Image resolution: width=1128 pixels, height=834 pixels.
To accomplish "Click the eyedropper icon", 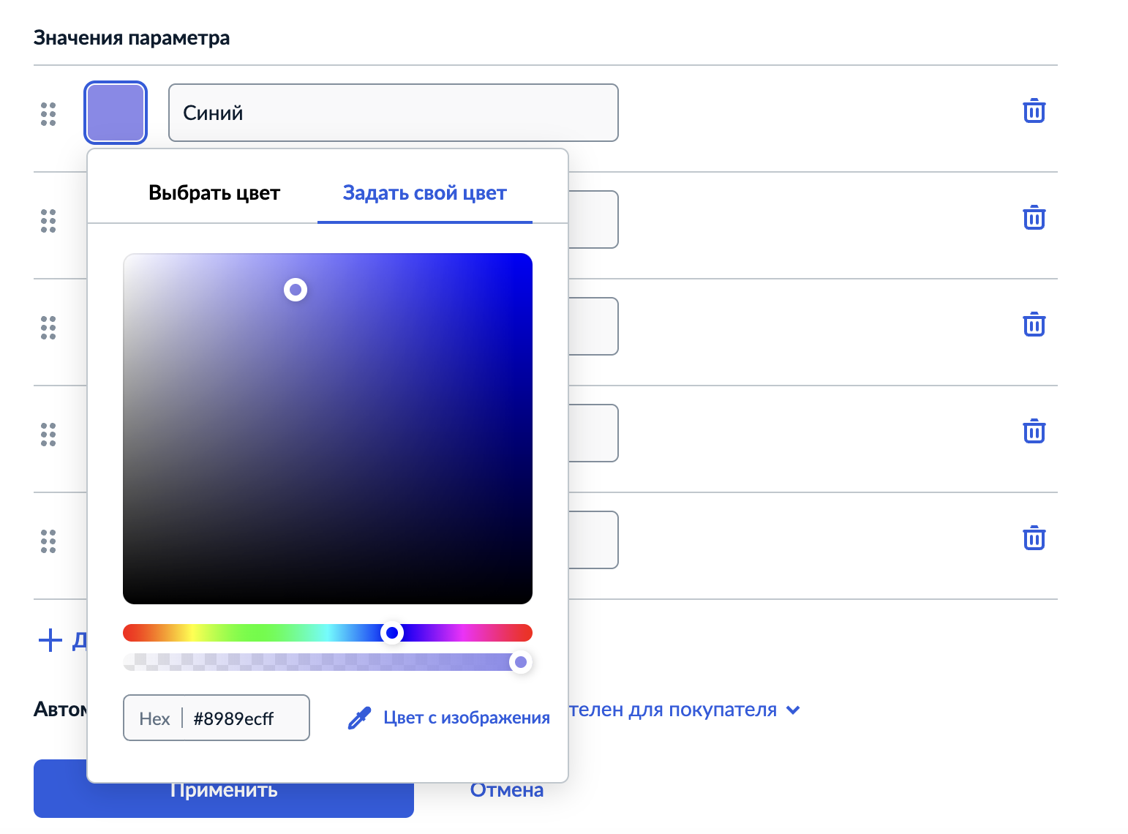I will tap(359, 718).
